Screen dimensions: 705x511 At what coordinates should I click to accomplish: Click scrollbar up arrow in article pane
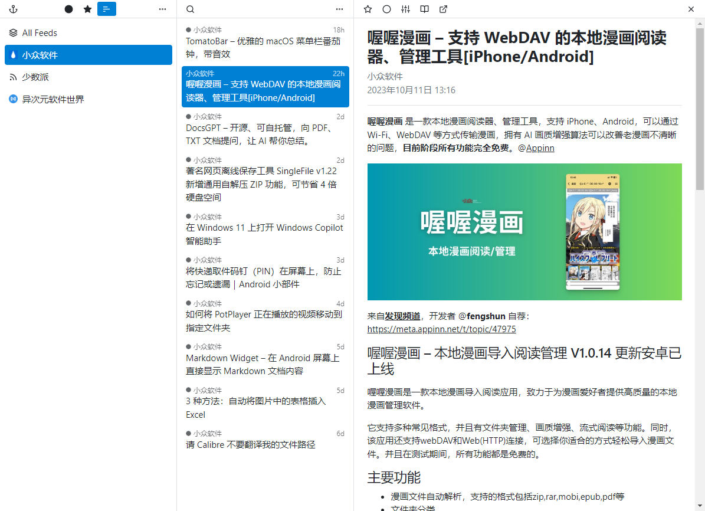pos(700,22)
